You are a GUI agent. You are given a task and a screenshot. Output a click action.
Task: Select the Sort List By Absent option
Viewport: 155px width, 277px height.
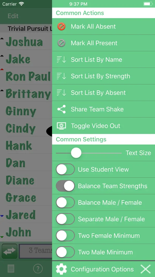click(61, 93)
